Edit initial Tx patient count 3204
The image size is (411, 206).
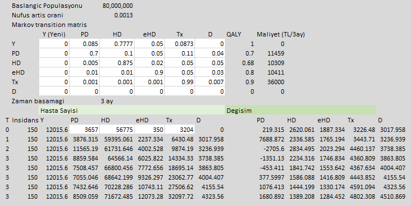point(179,130)
